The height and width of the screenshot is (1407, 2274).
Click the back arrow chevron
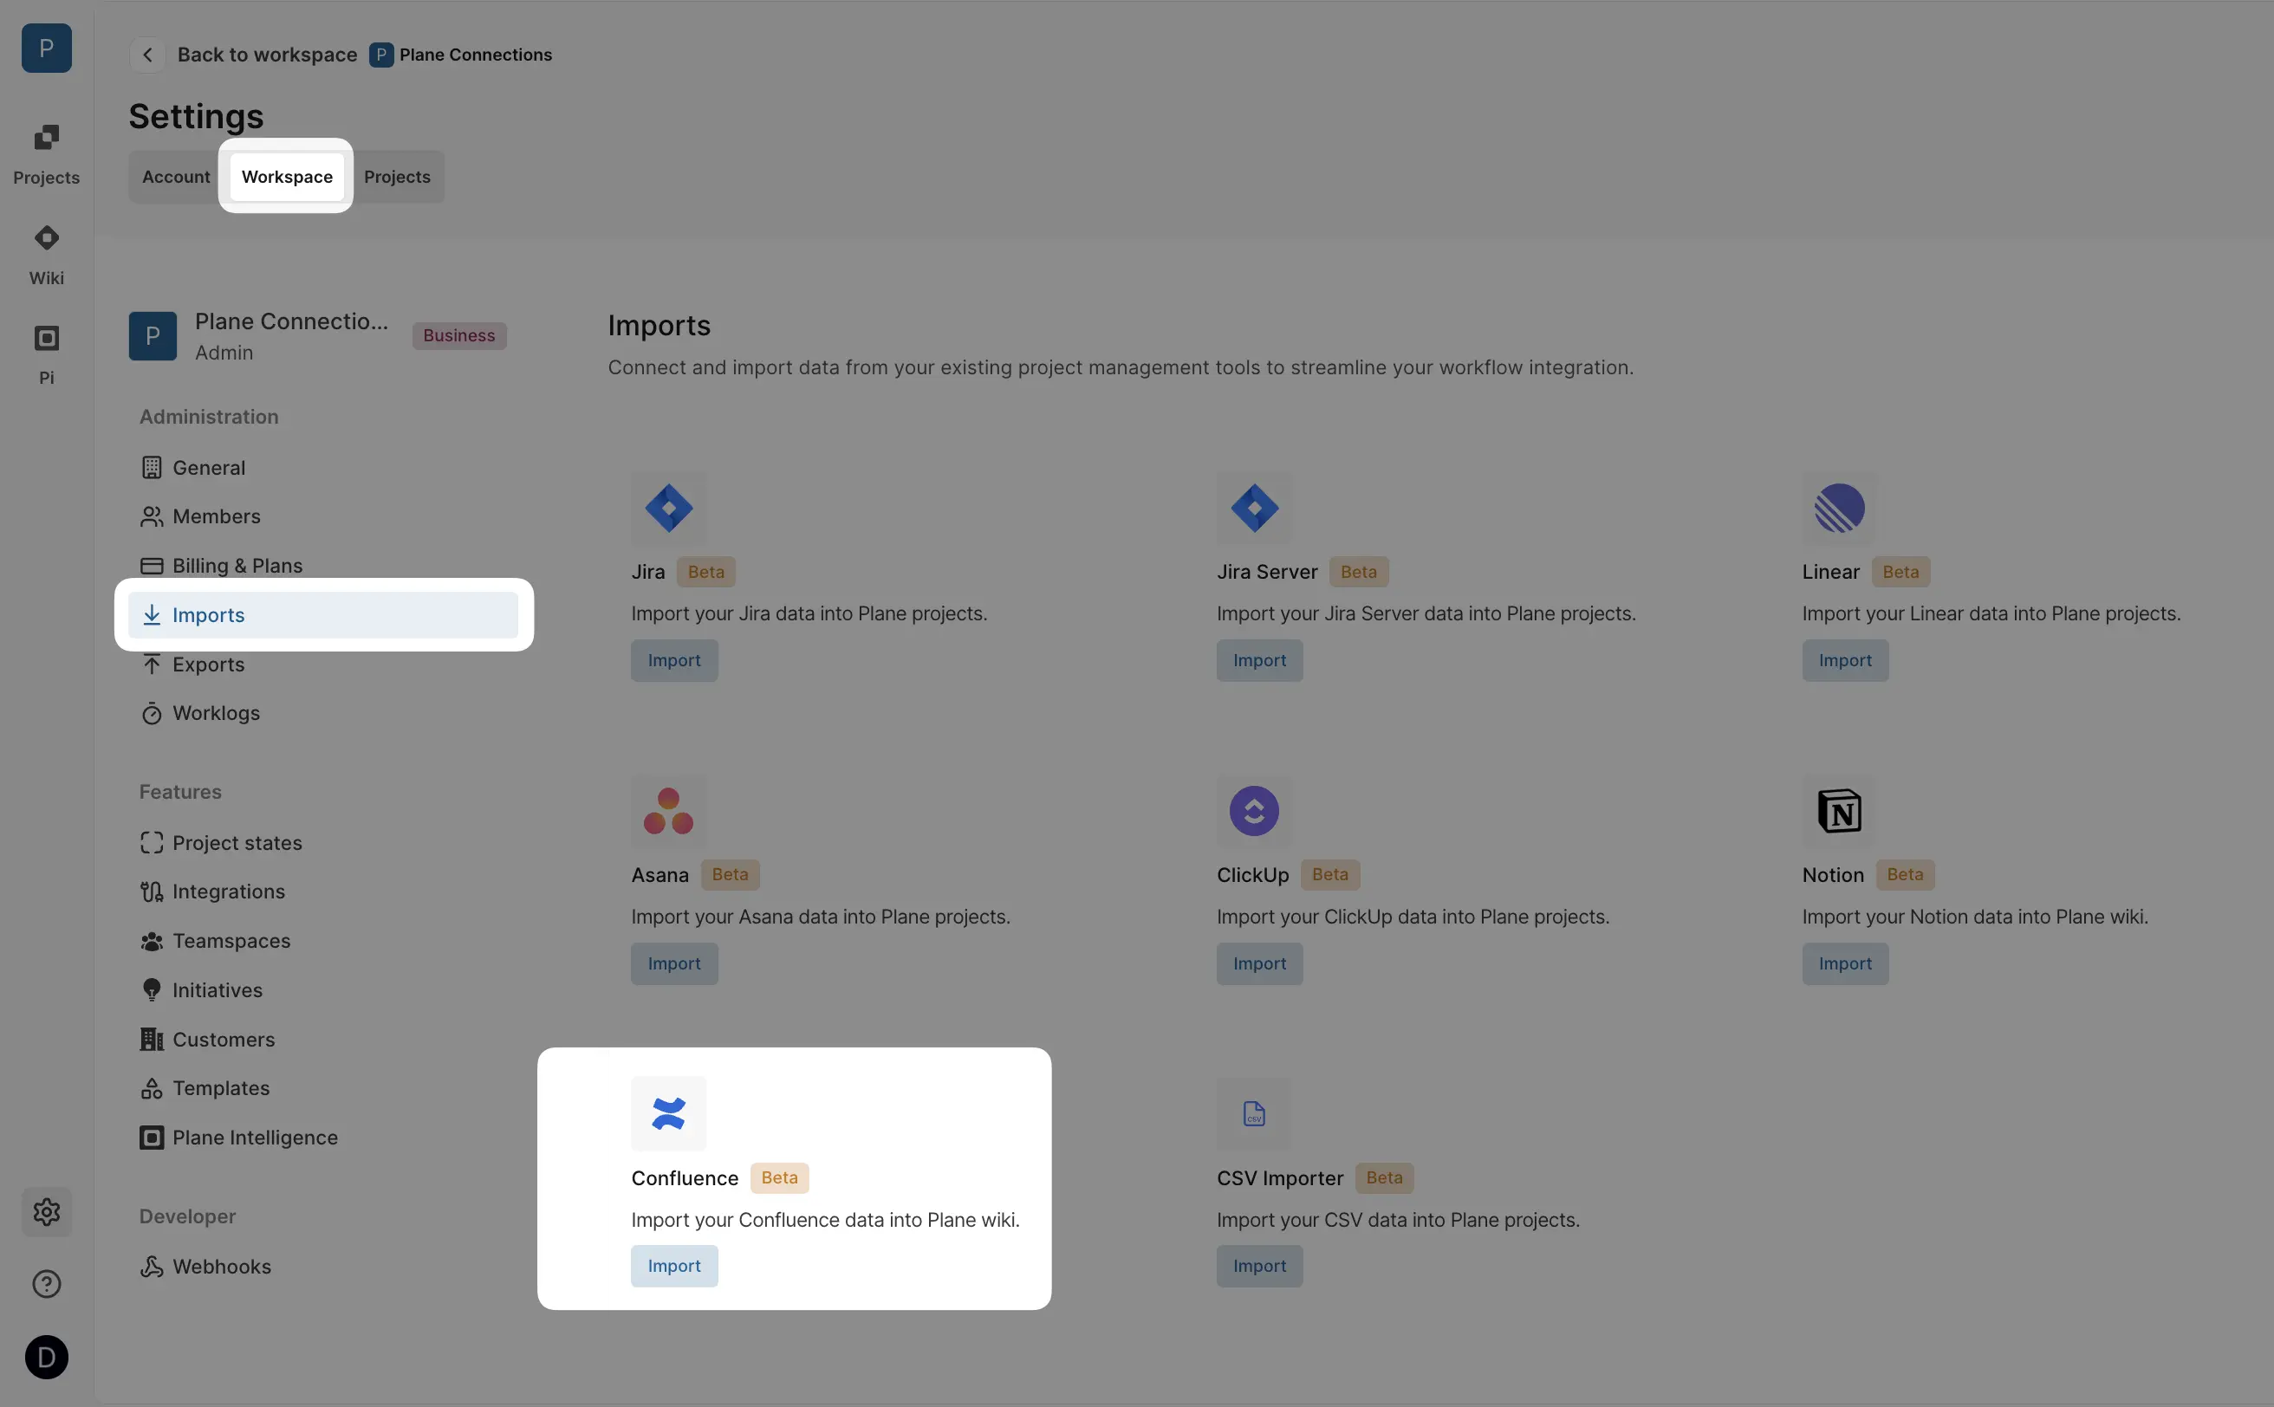147,55
